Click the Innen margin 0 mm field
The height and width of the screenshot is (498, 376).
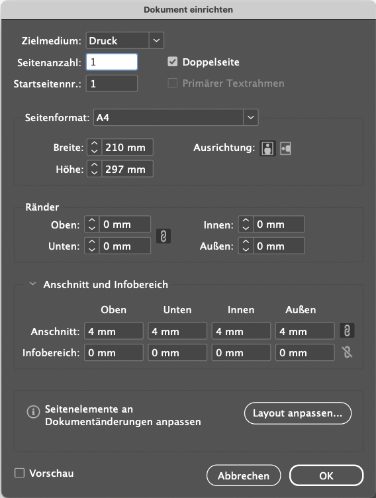[279, 224]
